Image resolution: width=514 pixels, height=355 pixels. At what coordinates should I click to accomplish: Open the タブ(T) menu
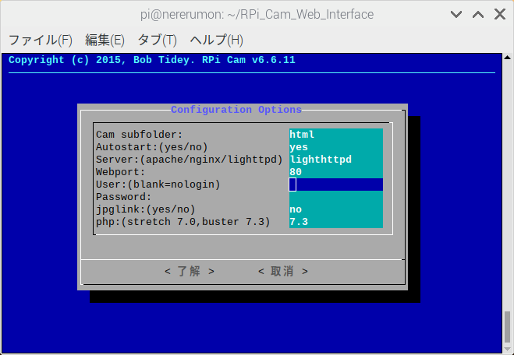tap(157, 40)
